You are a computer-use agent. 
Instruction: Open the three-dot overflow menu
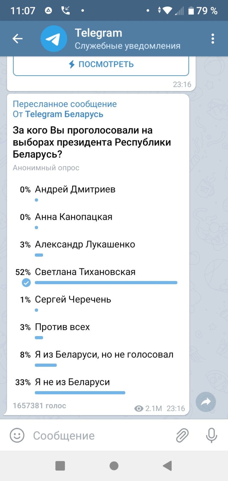point(213,39)
